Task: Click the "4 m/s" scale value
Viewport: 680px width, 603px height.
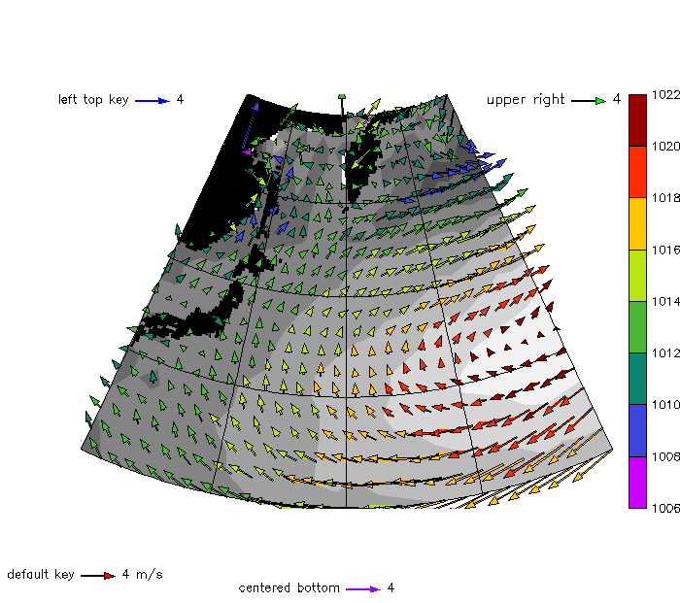Action: (x=142, y=575)
